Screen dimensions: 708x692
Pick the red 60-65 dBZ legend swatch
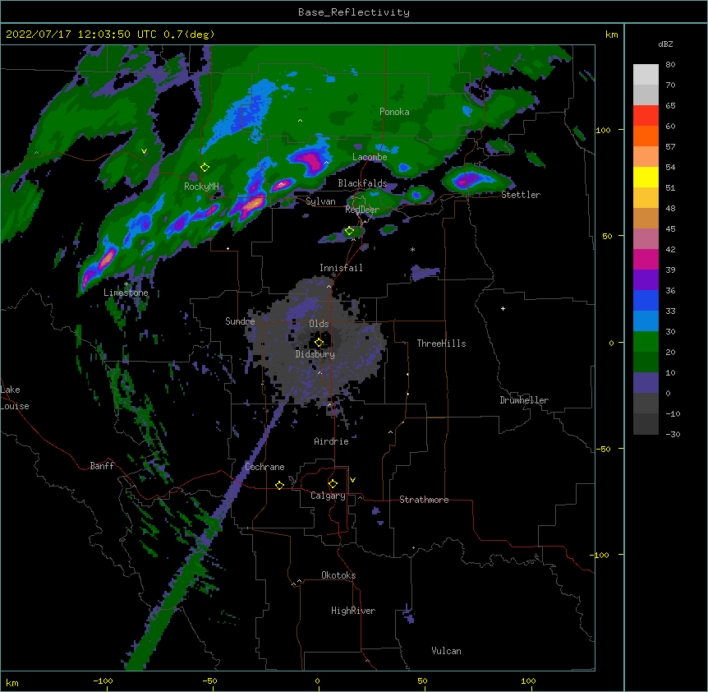point(646,116)
